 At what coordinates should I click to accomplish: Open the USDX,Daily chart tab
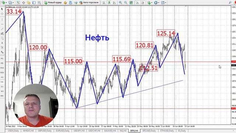[13, 131]
